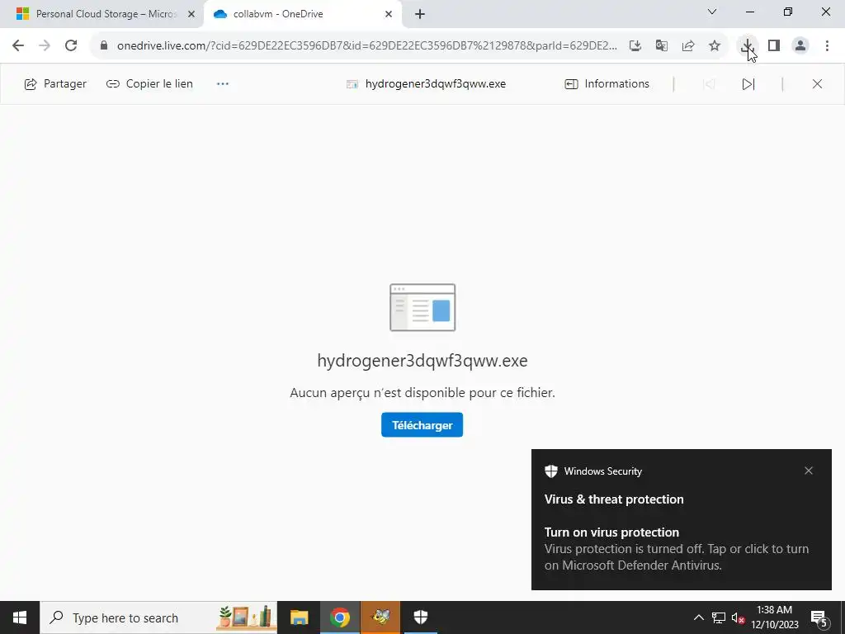The height and width of the screenshot is (634, 845).
Task: Go to the next file in viewer
Action: coord(748,84)
